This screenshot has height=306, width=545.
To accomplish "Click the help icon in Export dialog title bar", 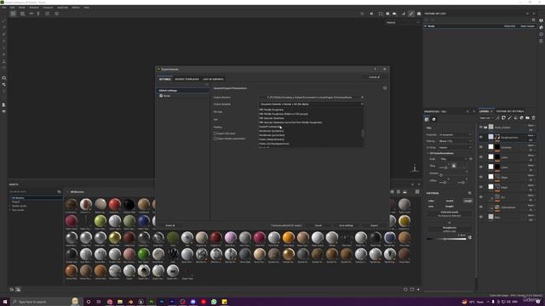I will click(x=375, y=69).
